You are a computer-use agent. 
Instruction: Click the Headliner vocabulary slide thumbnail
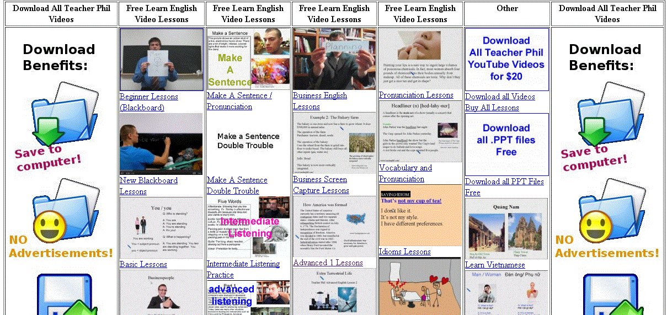click(x=420, y=131)
